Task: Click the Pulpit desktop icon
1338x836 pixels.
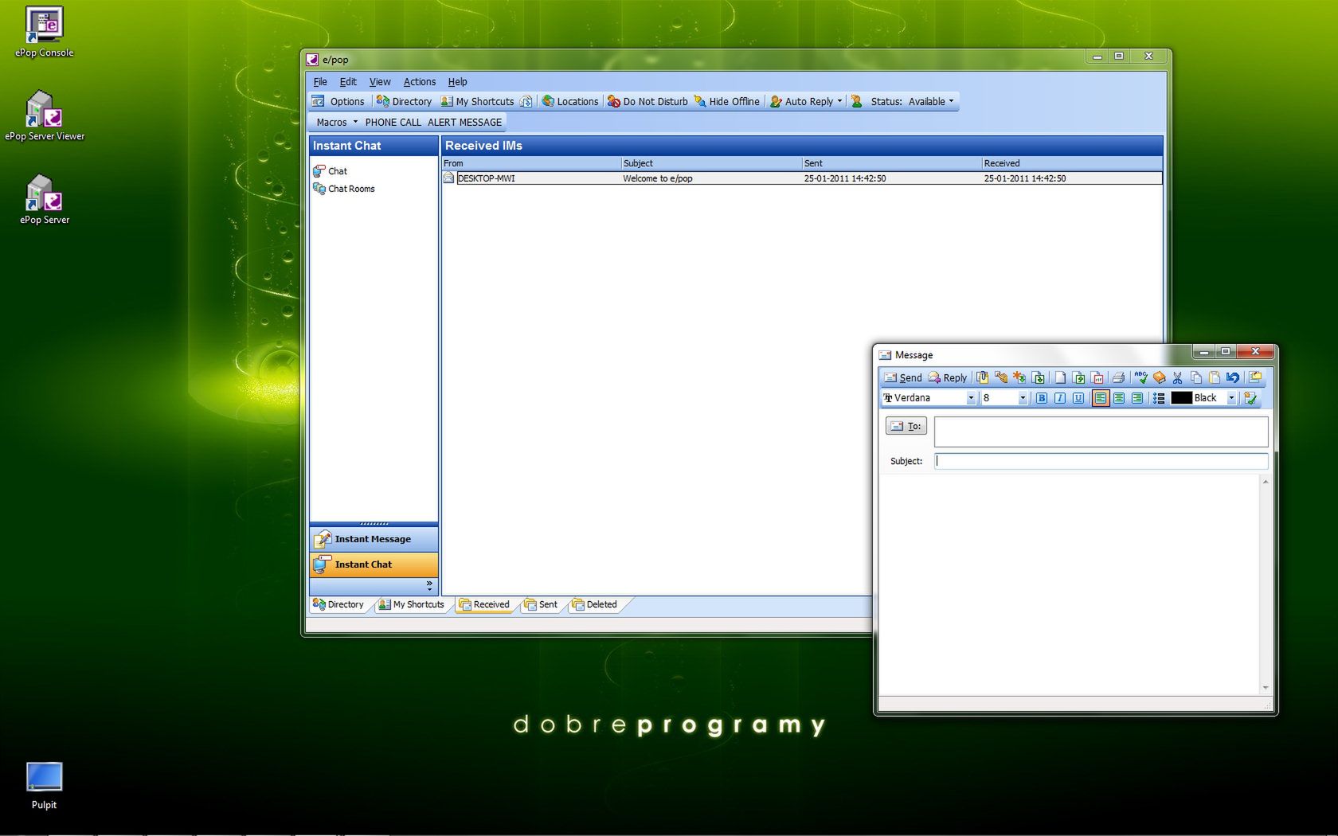Action: [x=44, y=787]
